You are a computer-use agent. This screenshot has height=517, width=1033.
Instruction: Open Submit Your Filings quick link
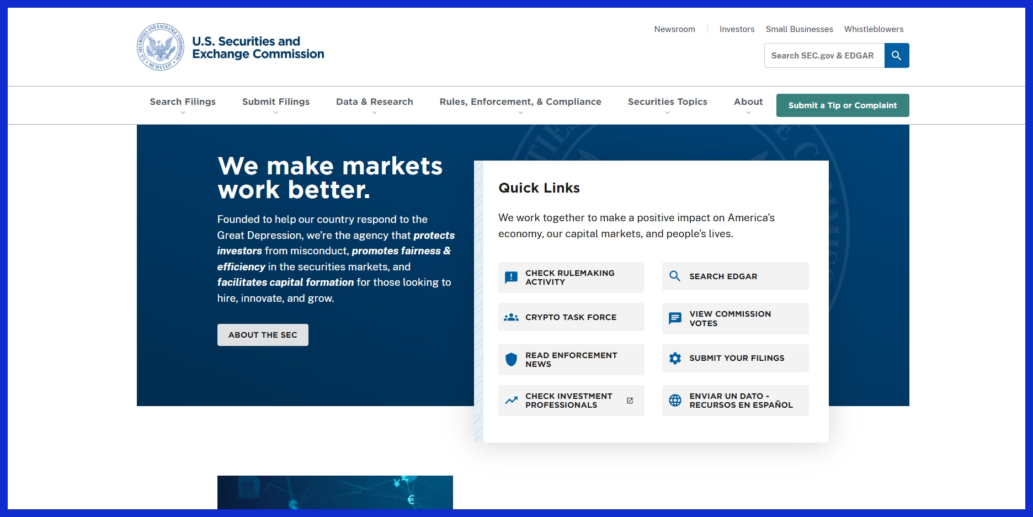[736, 358]
